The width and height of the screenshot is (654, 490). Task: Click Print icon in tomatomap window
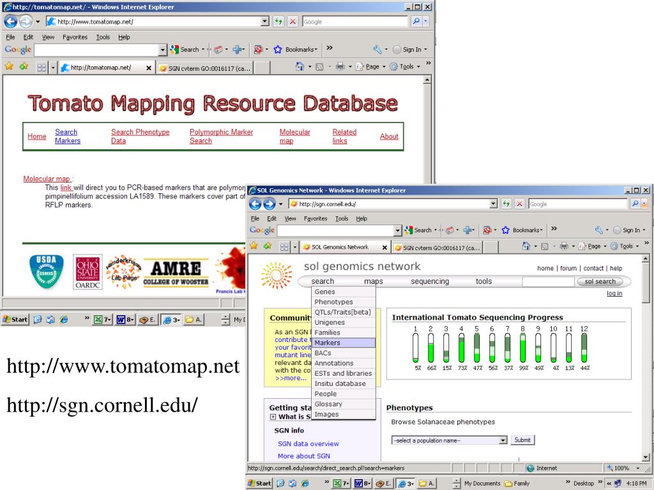pos(340,66)
